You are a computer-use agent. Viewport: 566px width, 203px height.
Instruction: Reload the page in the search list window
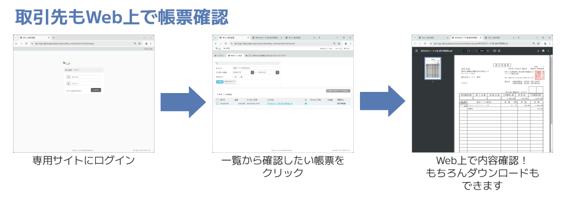point(226,43)
